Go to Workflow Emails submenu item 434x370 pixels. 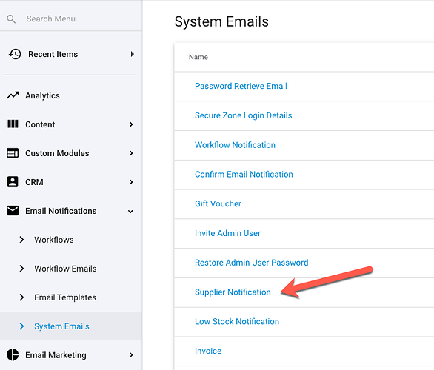[x=65, y=268]
